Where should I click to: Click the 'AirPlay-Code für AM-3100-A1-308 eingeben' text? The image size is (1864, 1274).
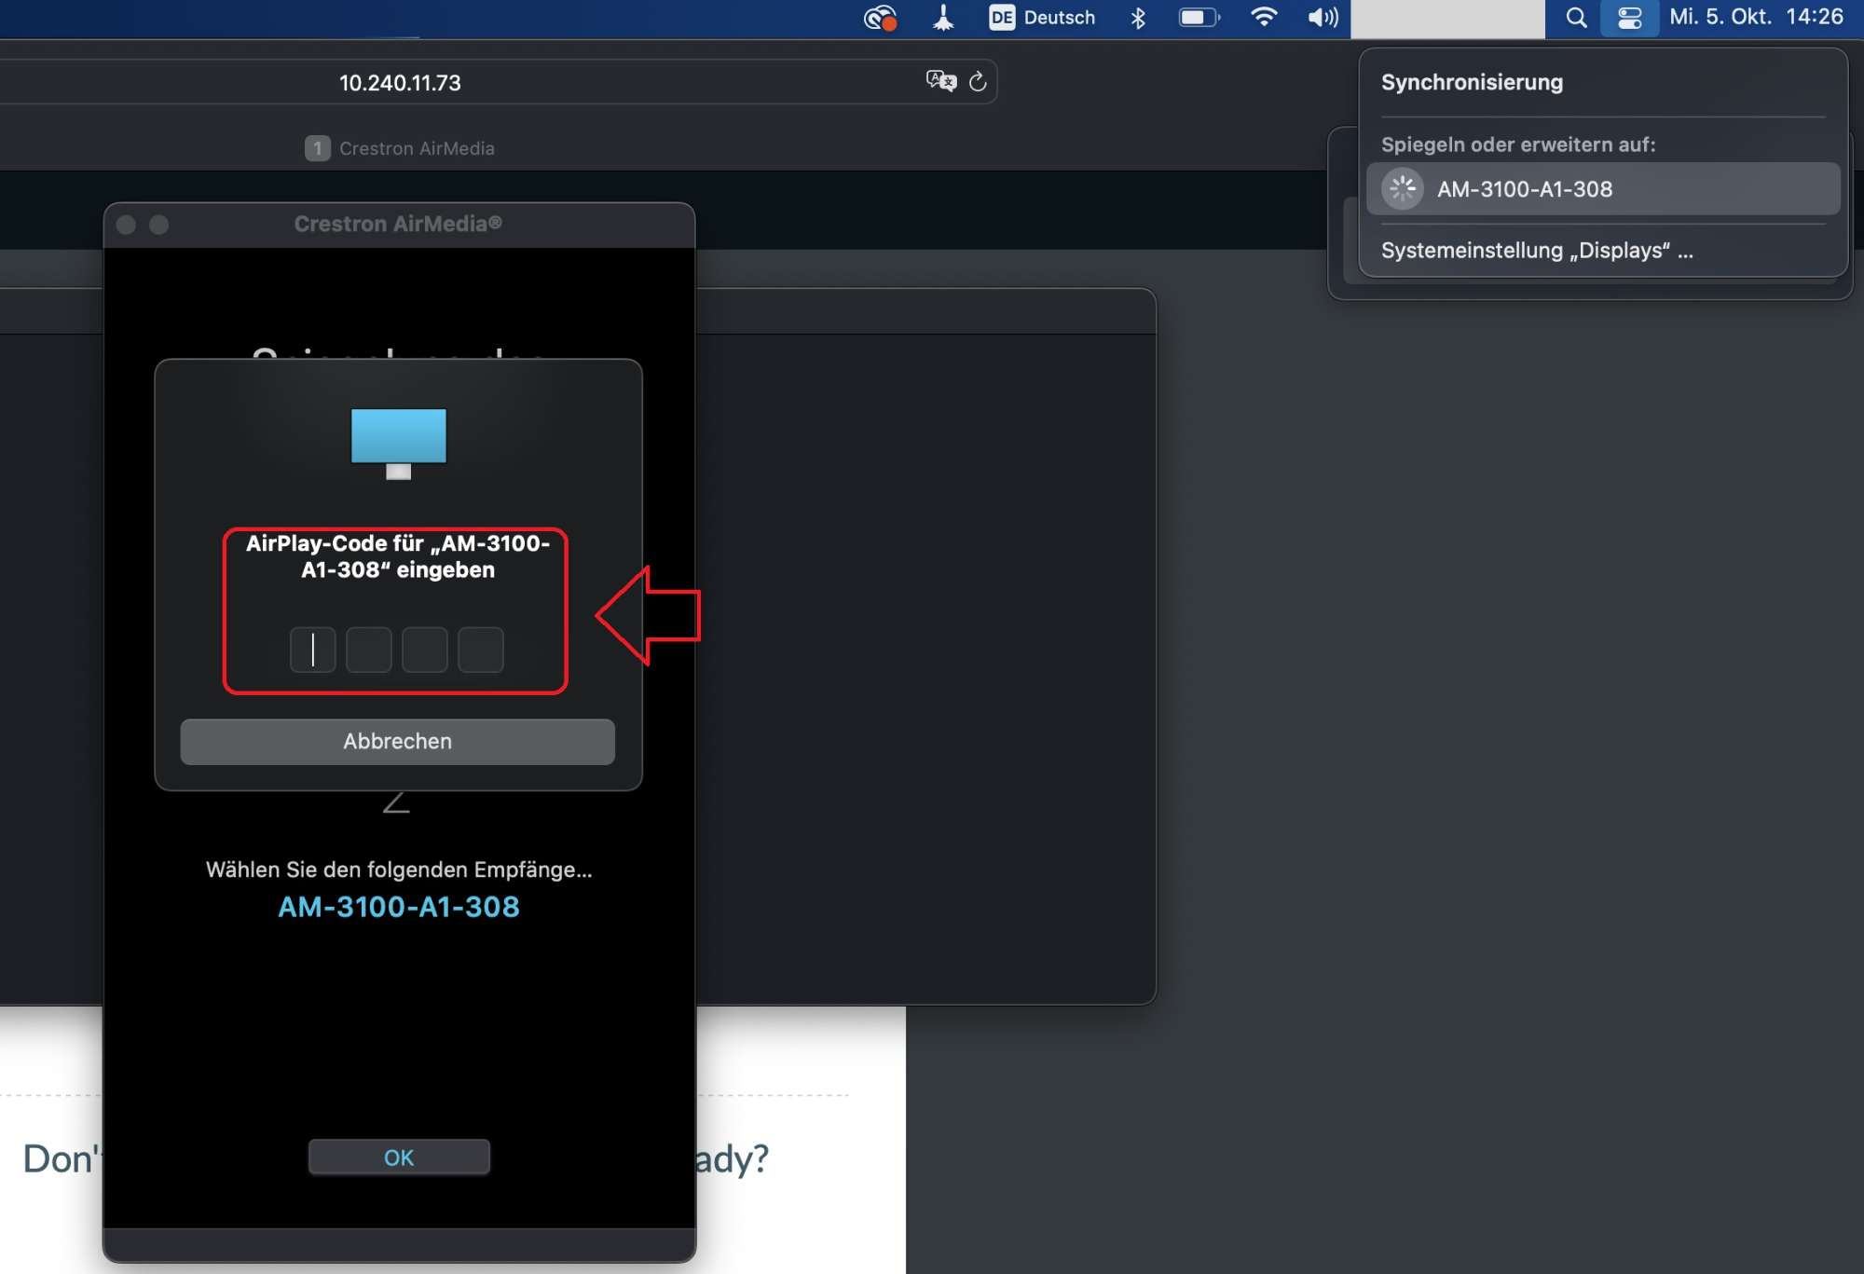coord(398,556)
